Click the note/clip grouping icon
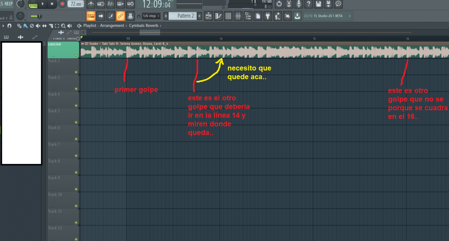The image size is (449, 241). click(x=130, y=16)
